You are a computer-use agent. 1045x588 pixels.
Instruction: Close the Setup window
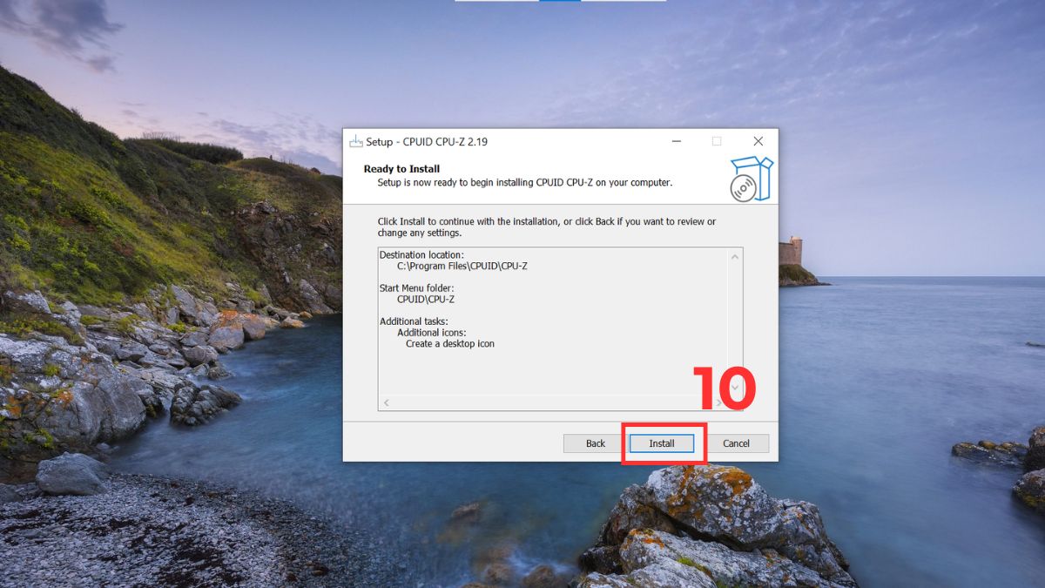tap(758, 141)
